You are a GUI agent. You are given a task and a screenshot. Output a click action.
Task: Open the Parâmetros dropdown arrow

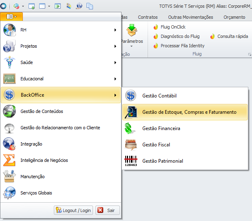[x=131, y=46]
